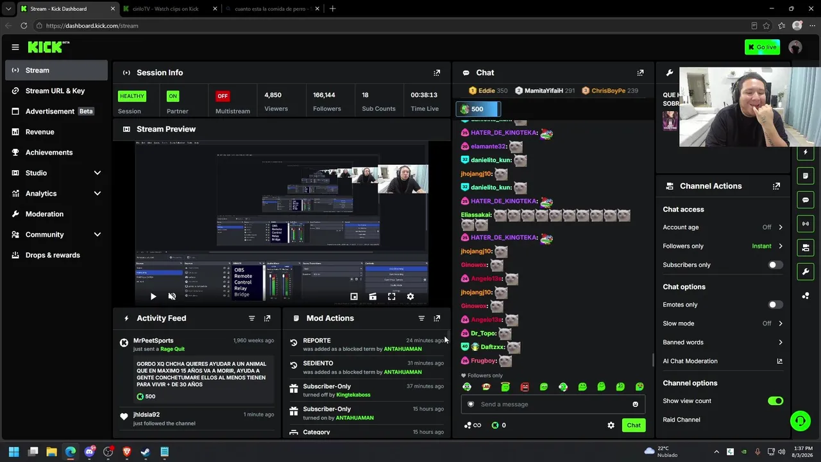
Task: Open Slow mode options
Action: (x=723, y=323)
